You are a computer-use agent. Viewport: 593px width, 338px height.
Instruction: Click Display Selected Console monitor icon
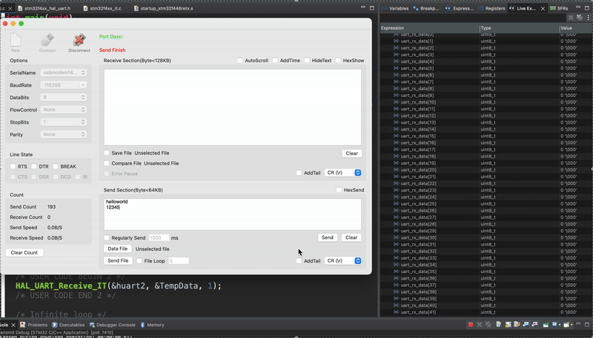coord(554,325)
